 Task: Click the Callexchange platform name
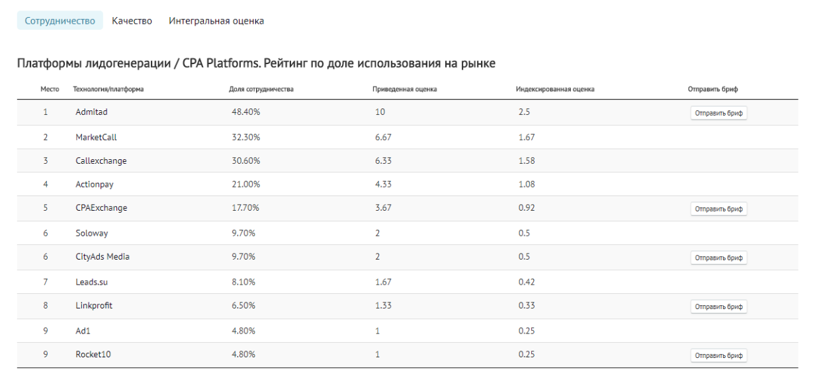click(101, 160)
